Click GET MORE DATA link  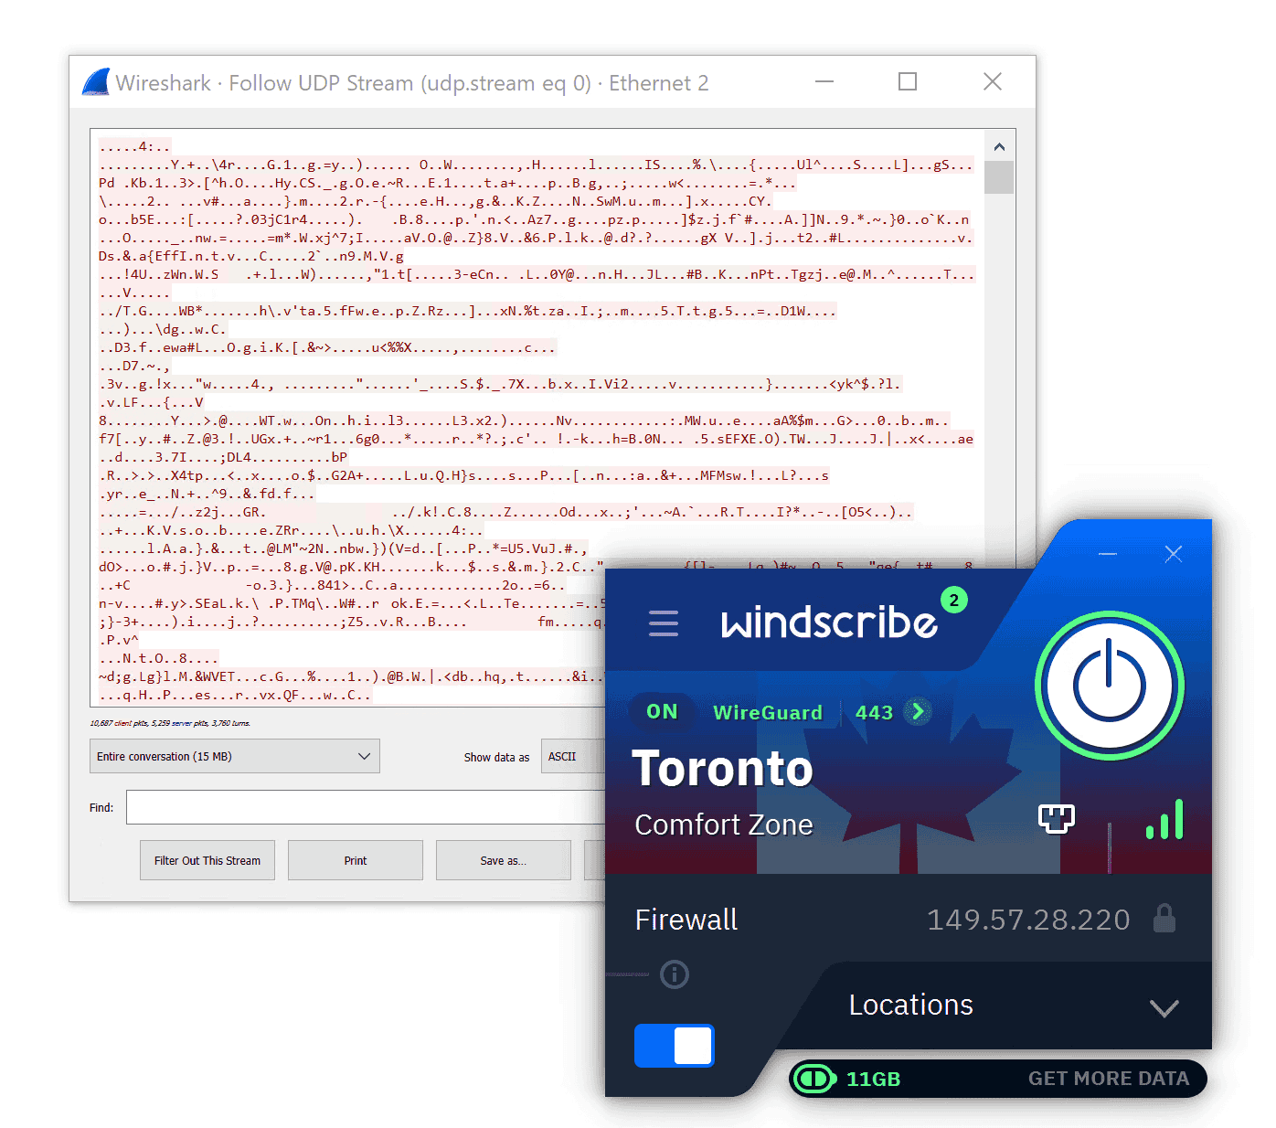point(1108,1079)
